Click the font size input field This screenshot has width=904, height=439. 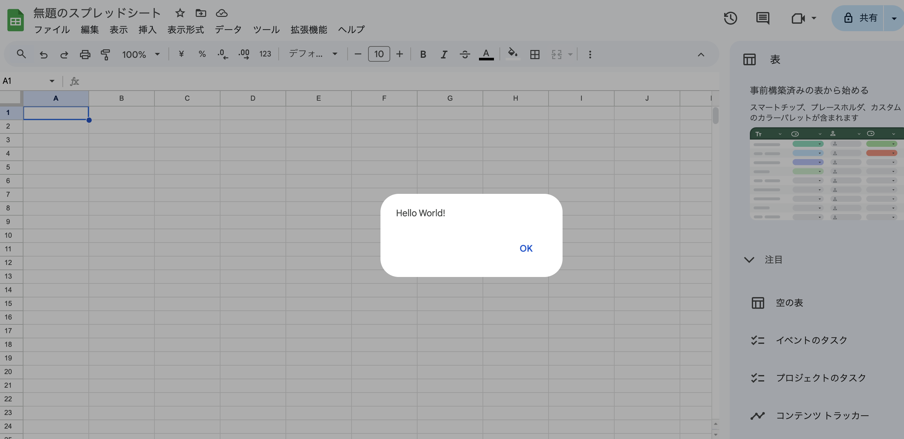click(379, 54)
